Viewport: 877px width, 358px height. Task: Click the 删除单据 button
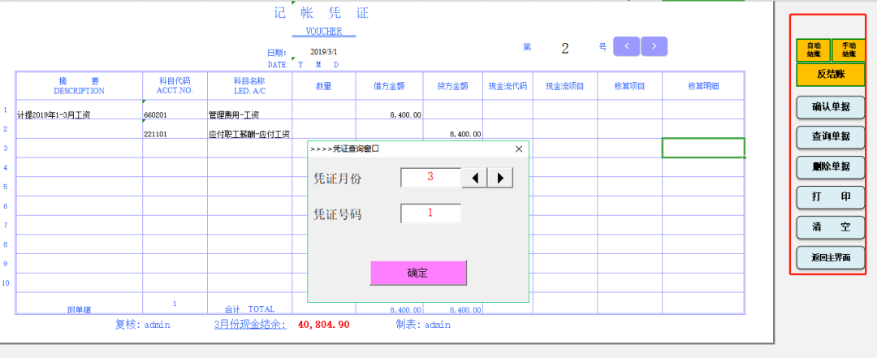point(831,166)
